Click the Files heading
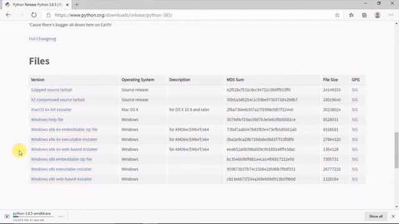Screen dimensions: 399x224 (39, 61)
